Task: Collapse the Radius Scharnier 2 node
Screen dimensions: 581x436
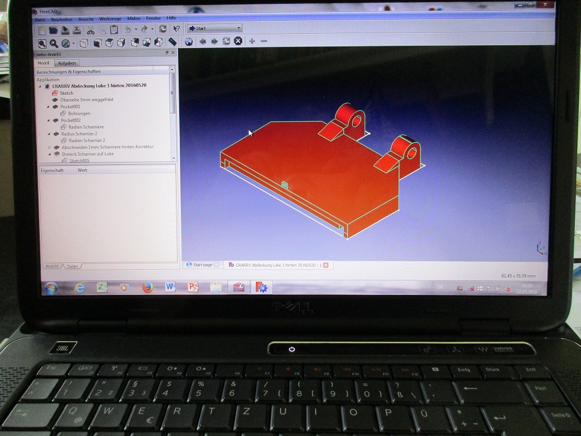Action: pyautogui.click(x=48, y=134)
